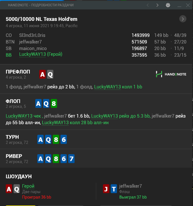The image size is (193, 206).
Task: Select player maicon_mico in the SB row
Action: pyautogui.click(x=33, y=49)
